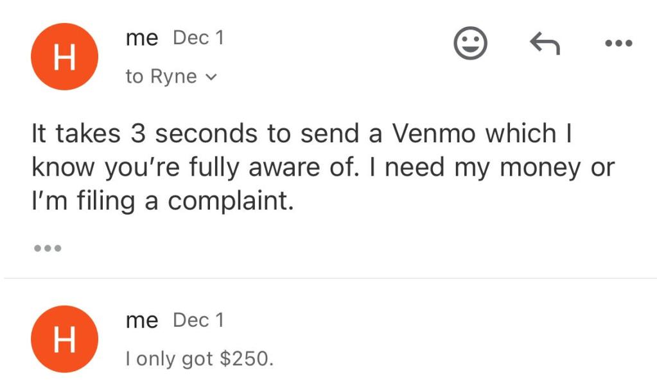Click "Dec 1" date on the second message
Image resolution: width=657 pixels, height=380 pixels.
(x=198, y=320)
